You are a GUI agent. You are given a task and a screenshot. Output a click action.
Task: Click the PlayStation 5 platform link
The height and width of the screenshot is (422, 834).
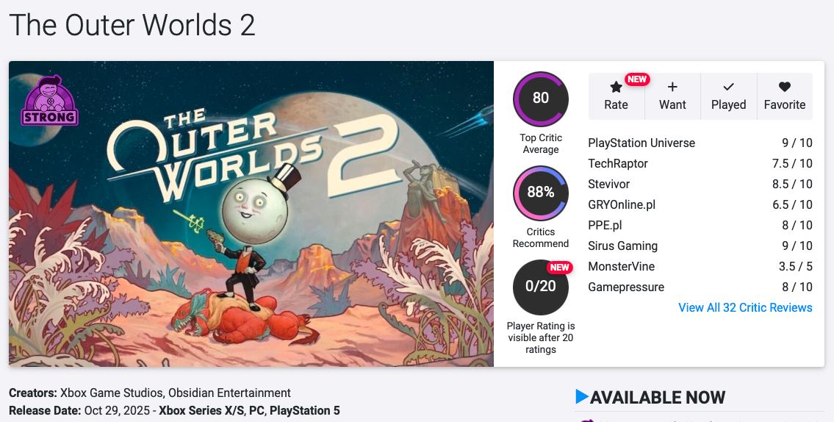[x=305, y=410]
